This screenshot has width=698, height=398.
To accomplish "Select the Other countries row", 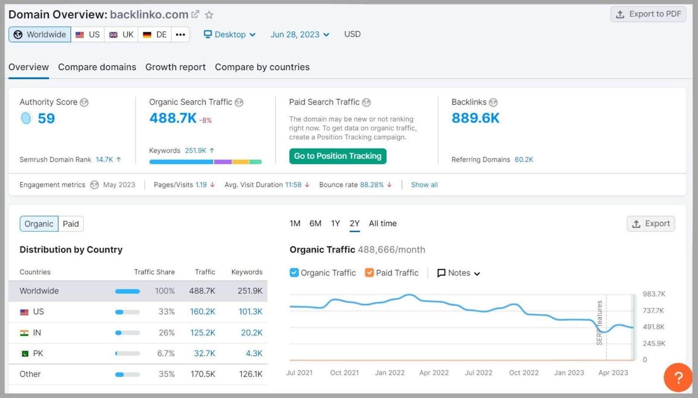I will [x=138, y=374].
